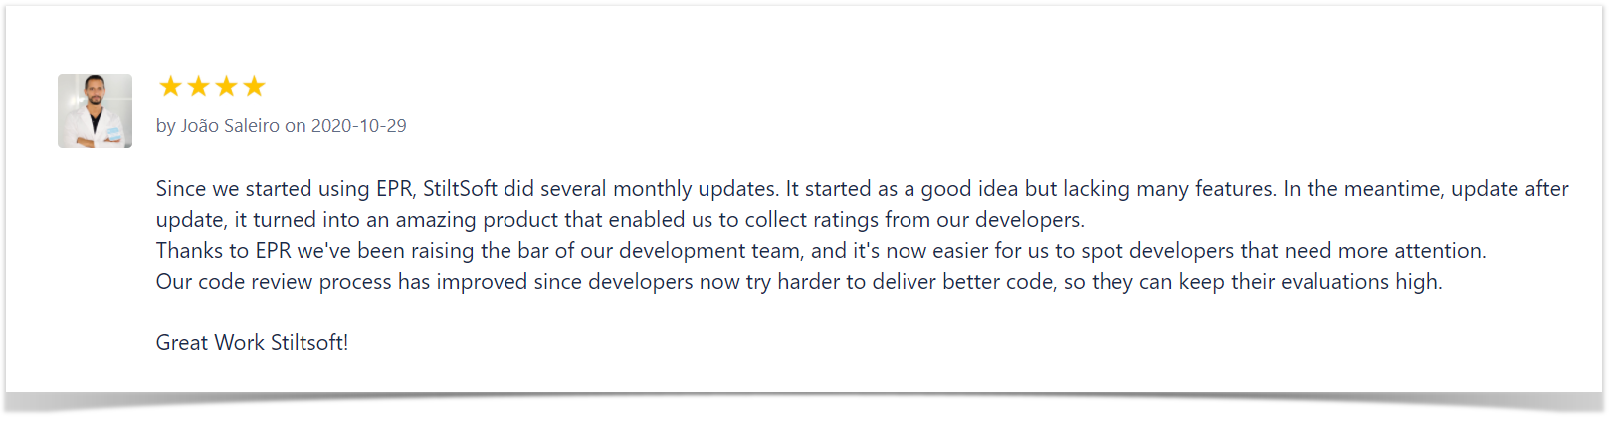Click the line beginning "update, it turned into"

[620, 220]
